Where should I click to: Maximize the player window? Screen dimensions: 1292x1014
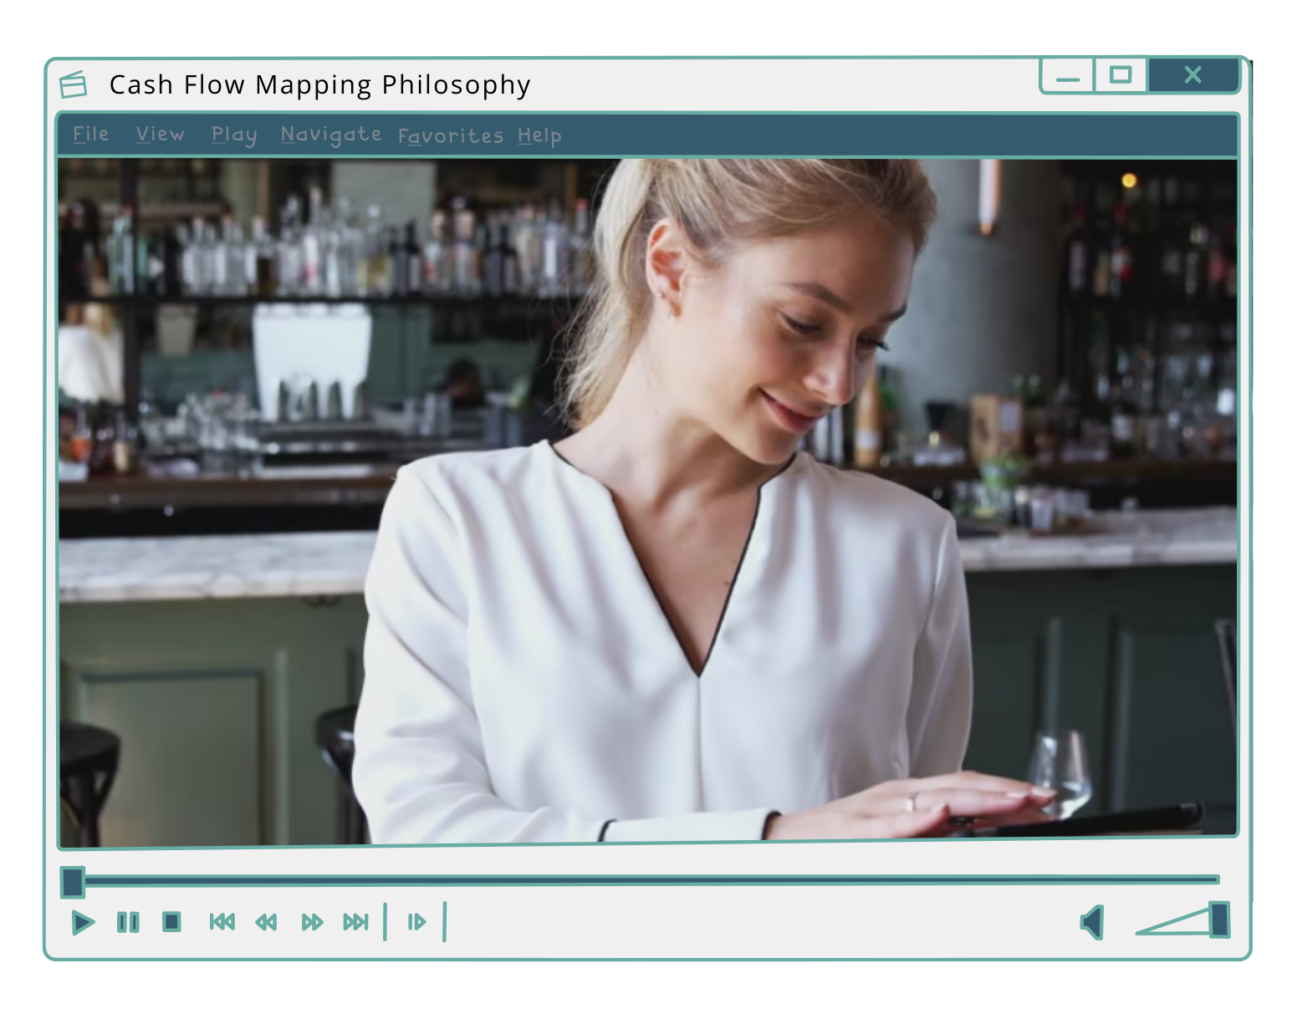[1121, 75]
